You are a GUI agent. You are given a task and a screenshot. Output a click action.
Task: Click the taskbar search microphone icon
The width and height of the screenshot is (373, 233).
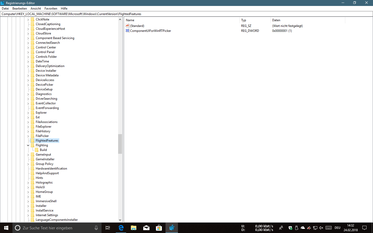pos(96,228)
